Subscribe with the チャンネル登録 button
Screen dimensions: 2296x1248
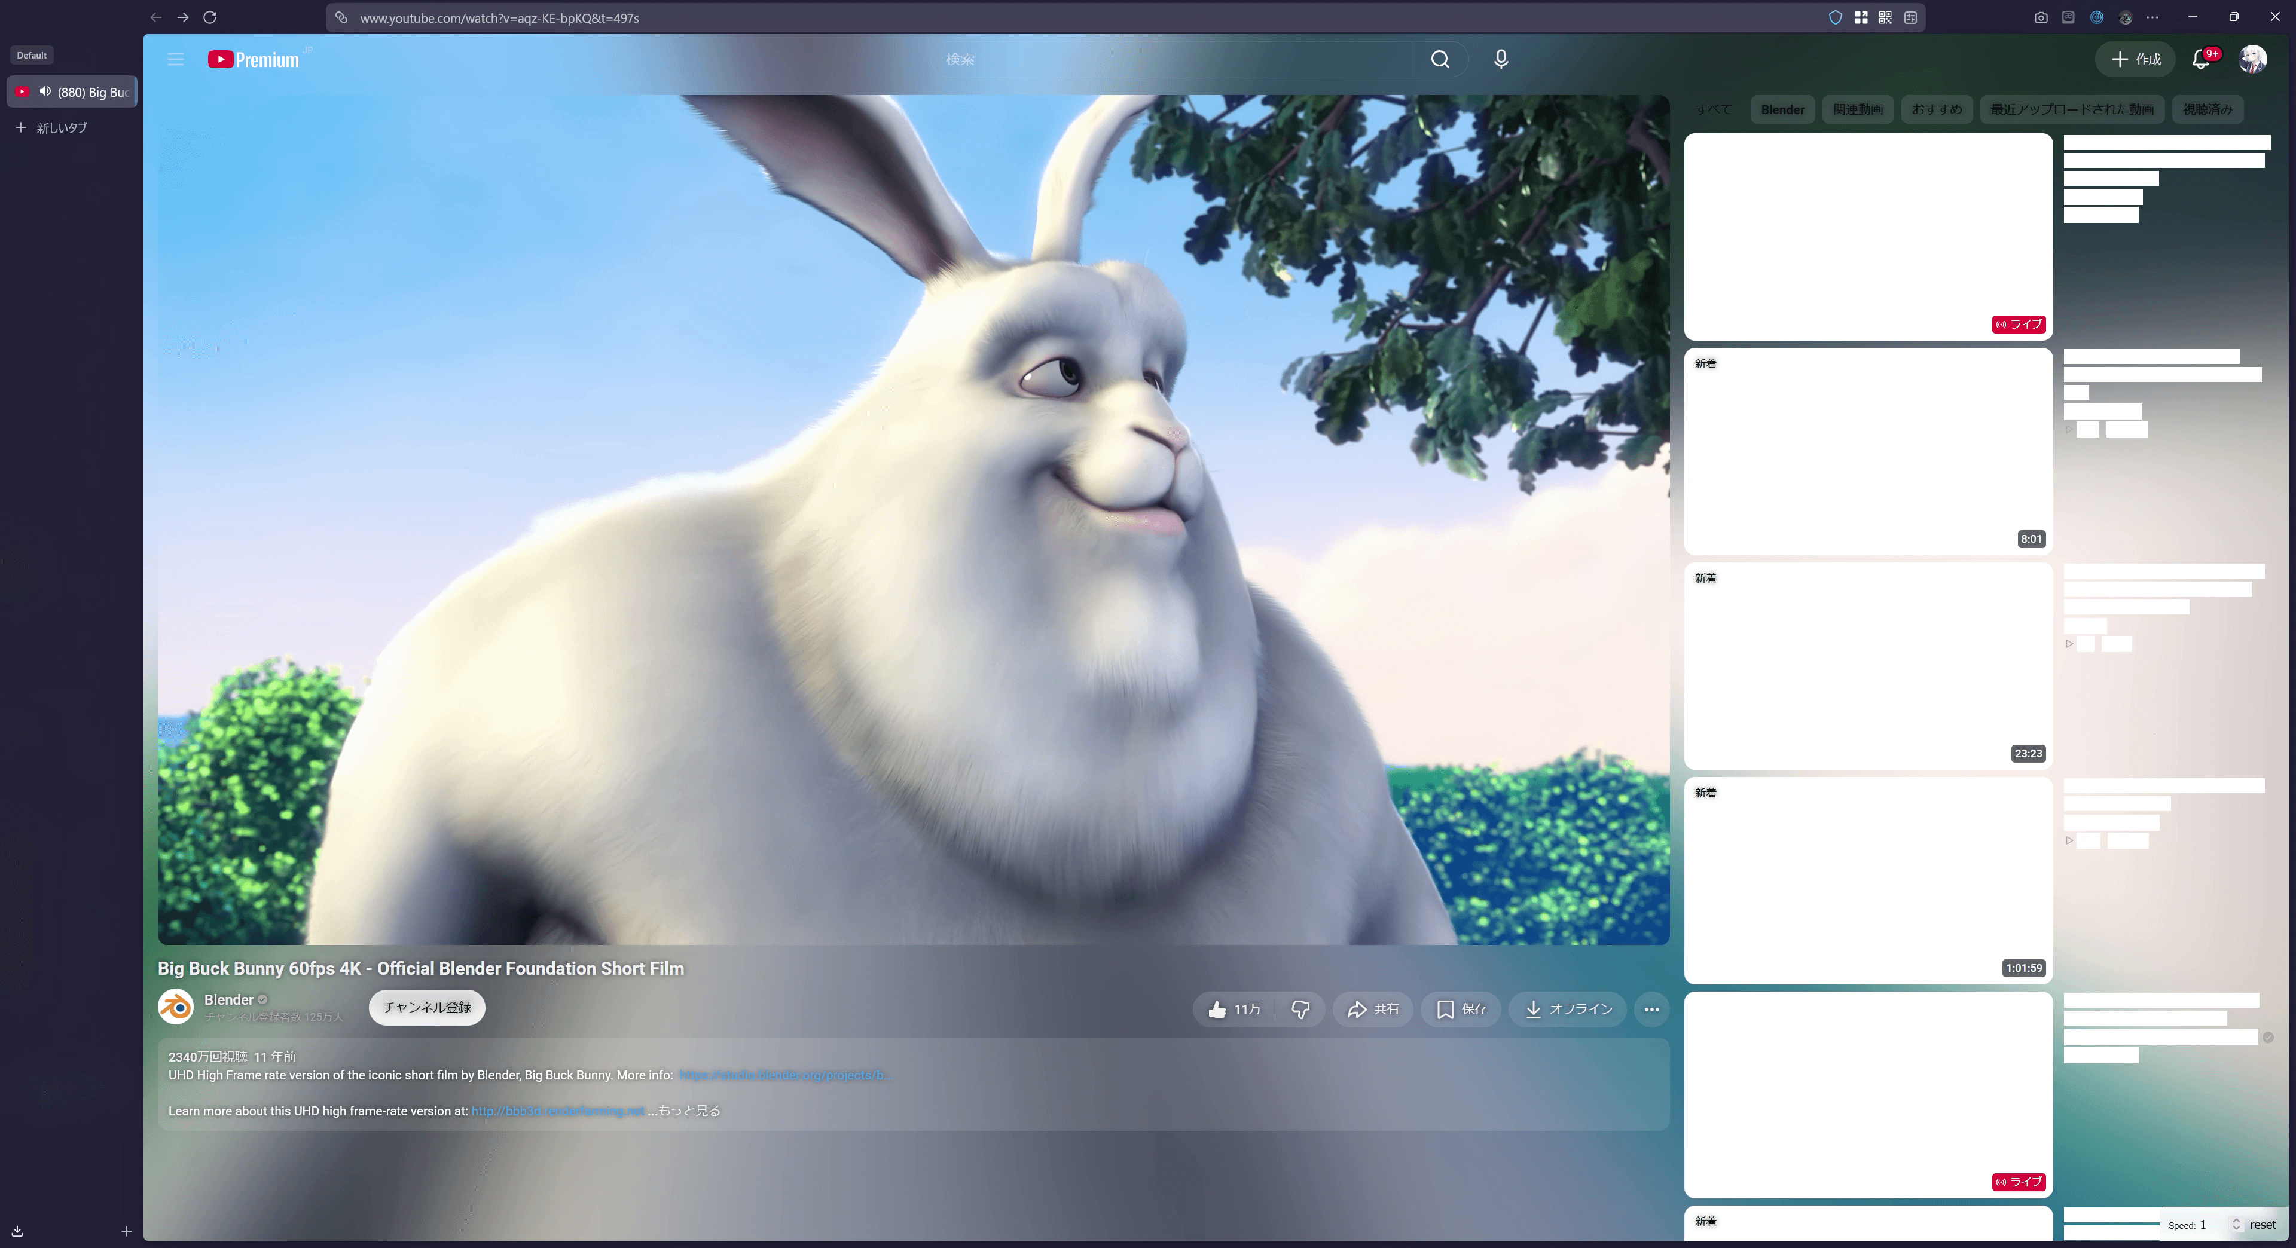pyautogui.click(x=427, y=1007)
